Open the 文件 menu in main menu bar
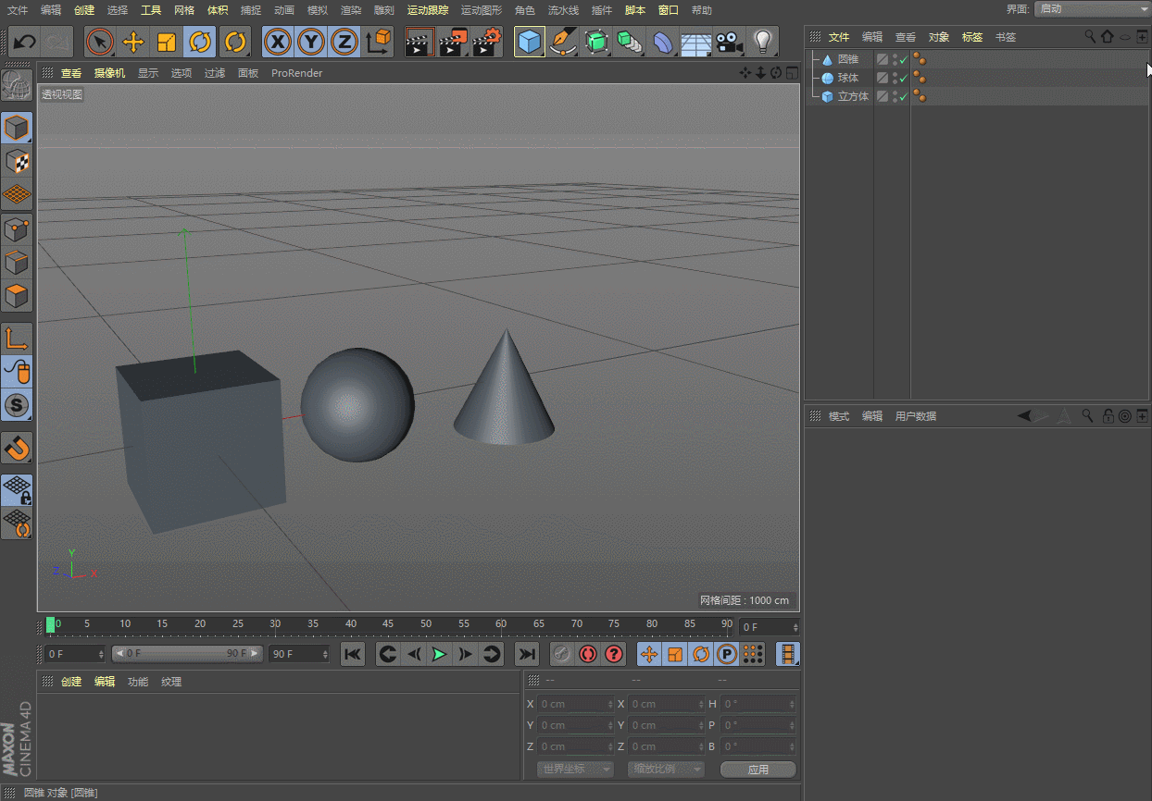 coord(18,10)
